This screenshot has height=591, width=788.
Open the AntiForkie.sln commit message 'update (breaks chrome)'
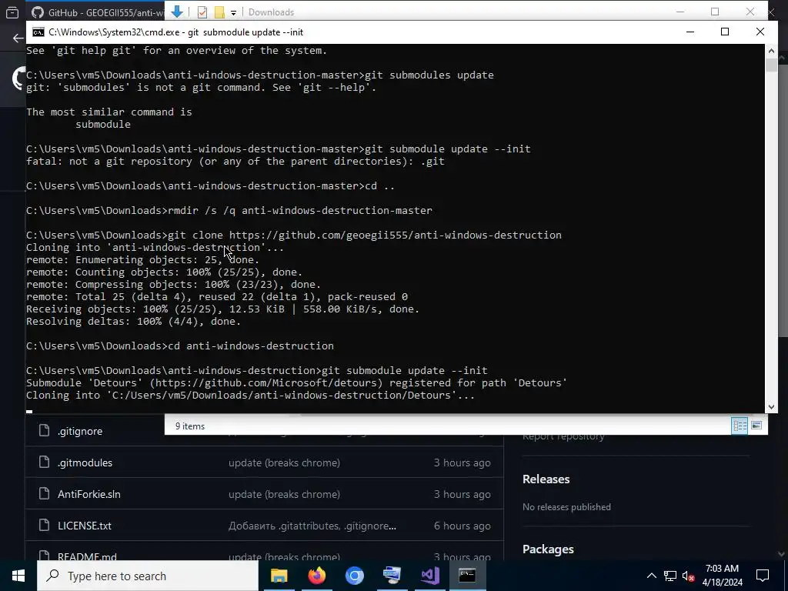[284, 495]
